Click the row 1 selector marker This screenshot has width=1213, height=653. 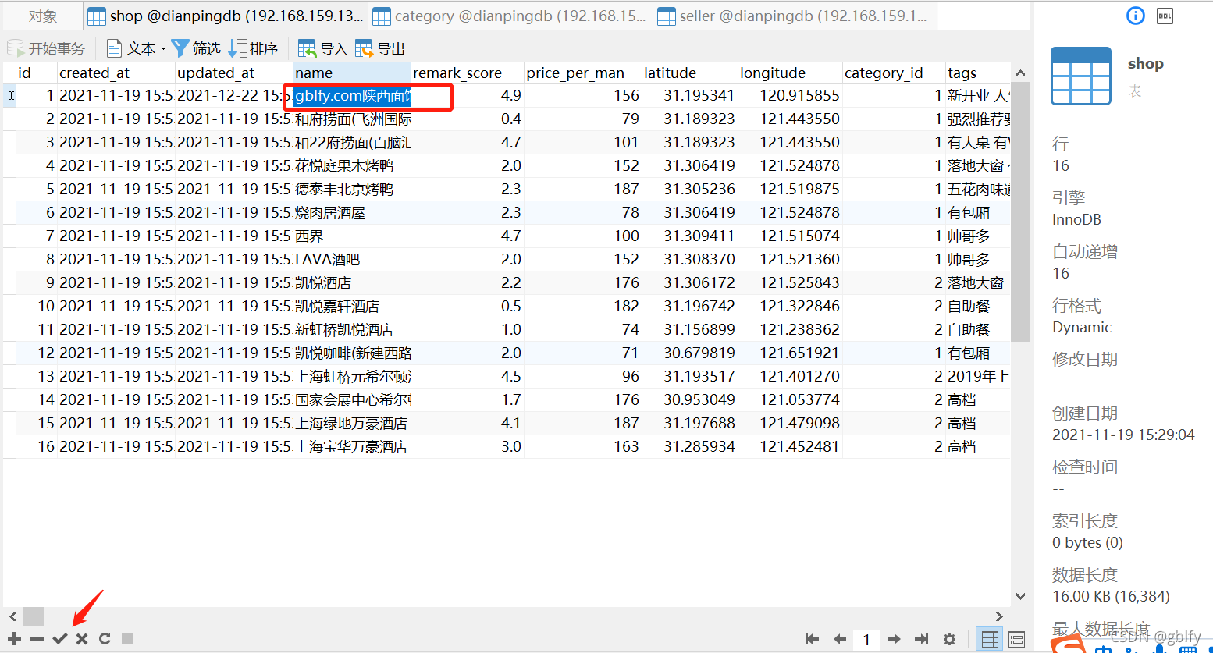click(9, 96)
